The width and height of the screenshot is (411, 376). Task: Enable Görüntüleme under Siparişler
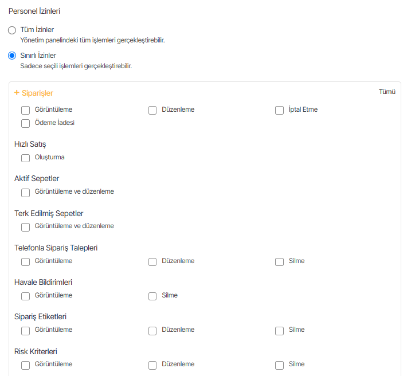click(25, 110)
